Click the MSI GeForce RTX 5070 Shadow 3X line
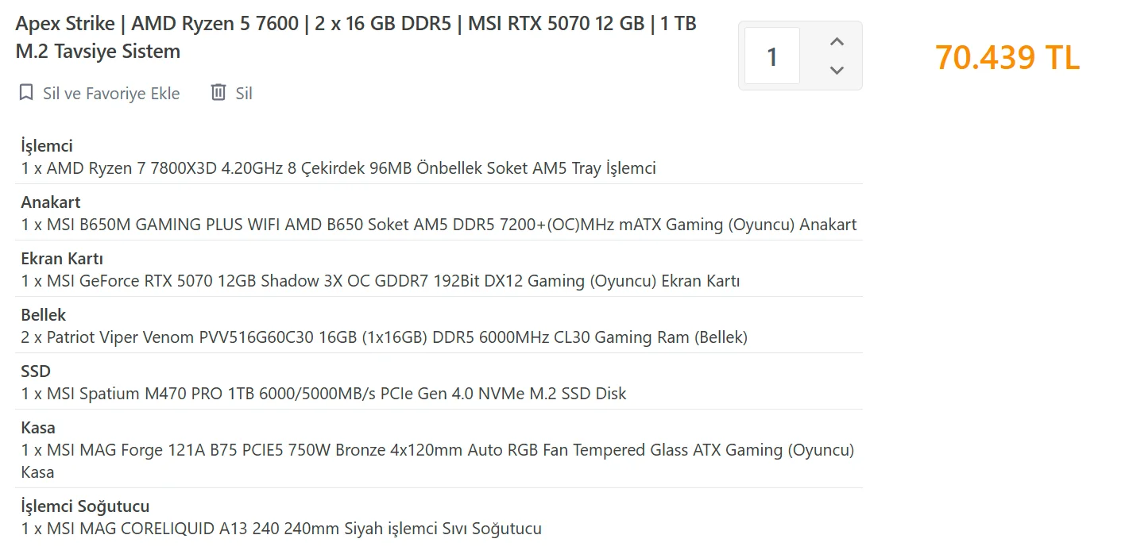1129x558 pixels. pos(381,281)
